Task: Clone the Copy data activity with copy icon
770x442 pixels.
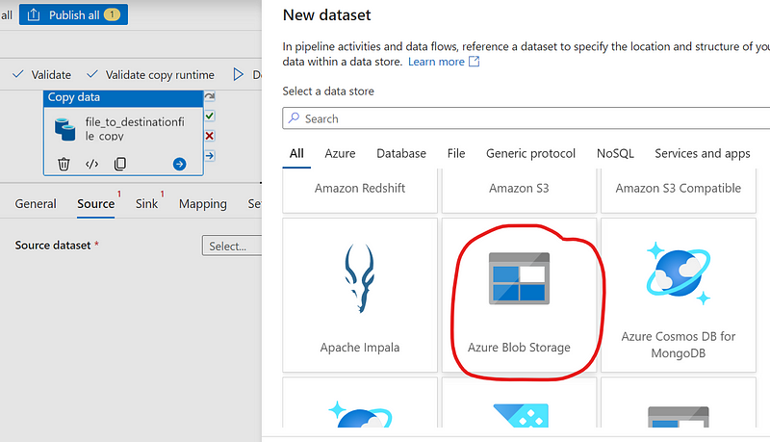Action: tap(119, 164)
